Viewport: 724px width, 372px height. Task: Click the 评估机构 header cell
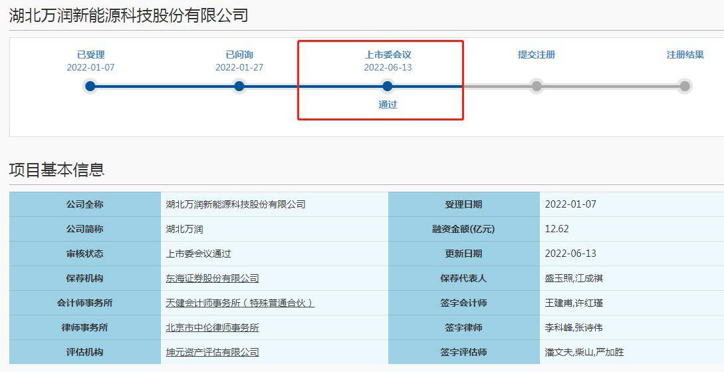85,351
